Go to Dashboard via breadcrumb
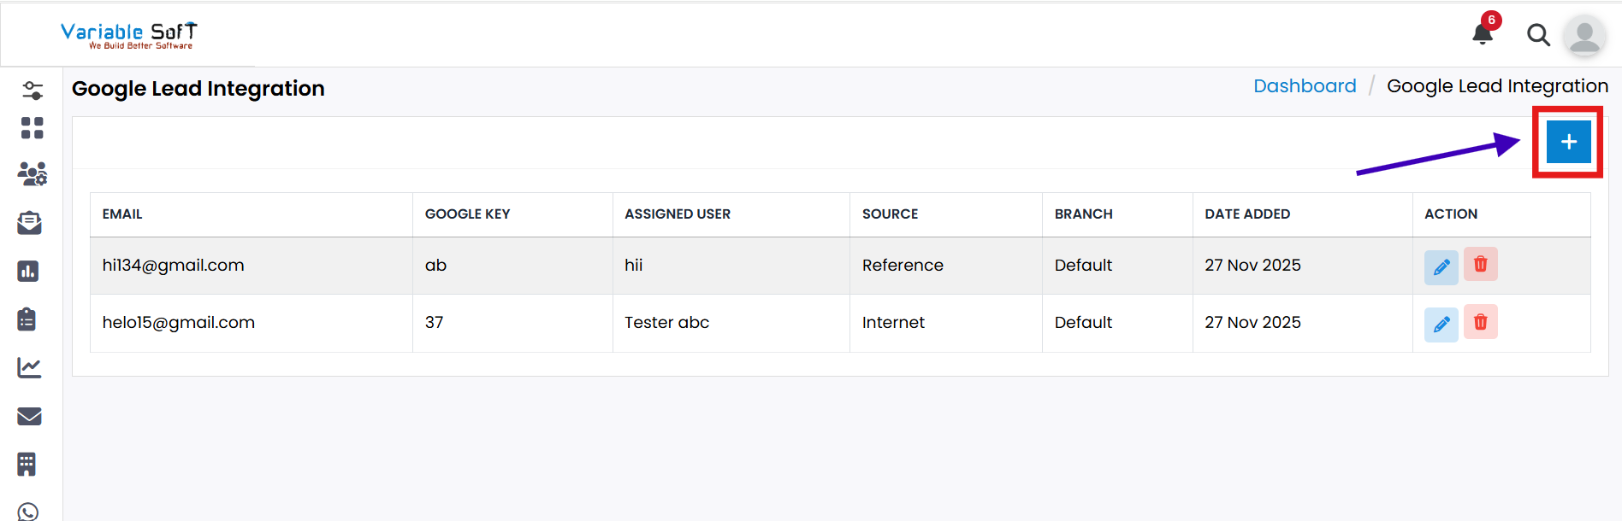 click(x=1305, y=86)
